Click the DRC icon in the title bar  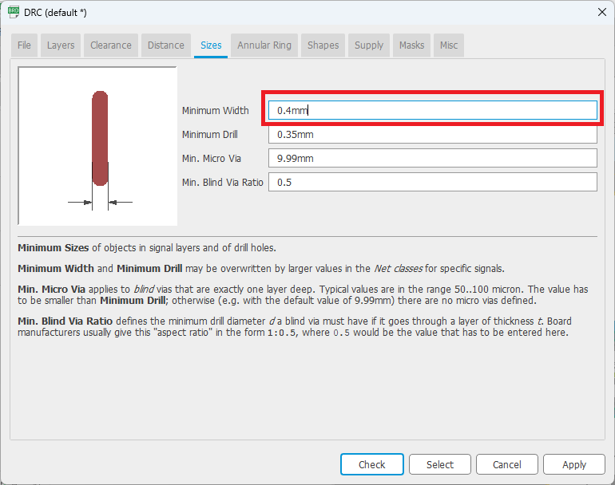pos(14,11)
